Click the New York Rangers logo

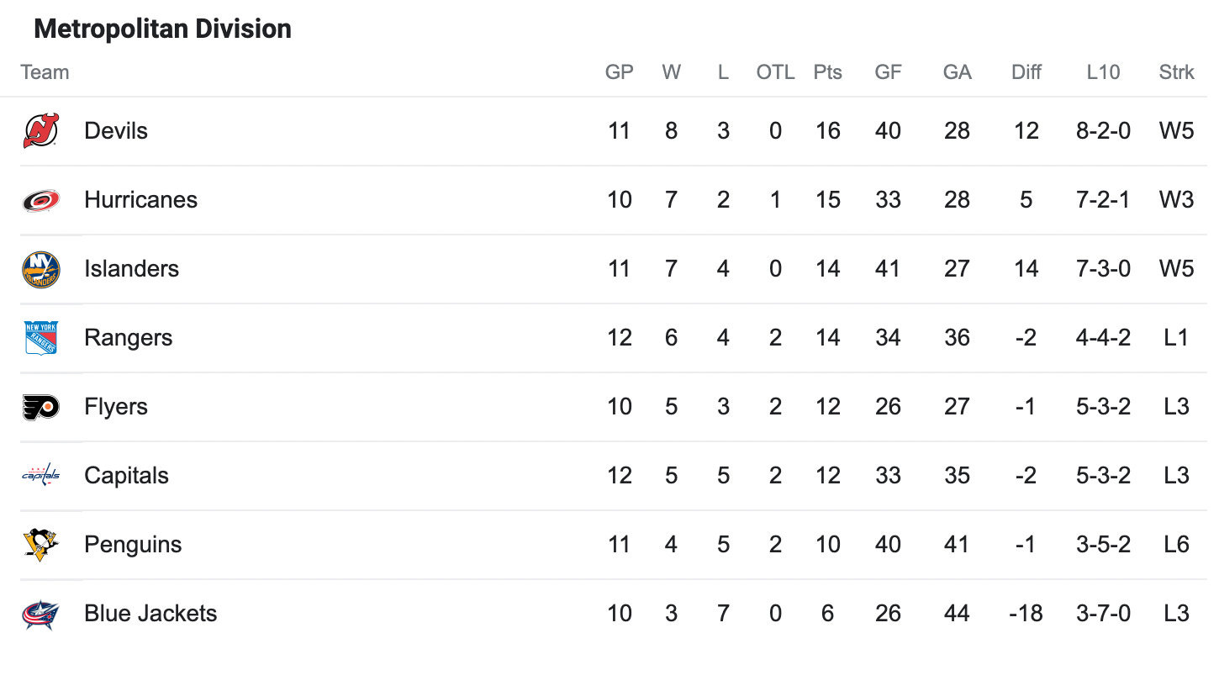click(x=41, y=338)
